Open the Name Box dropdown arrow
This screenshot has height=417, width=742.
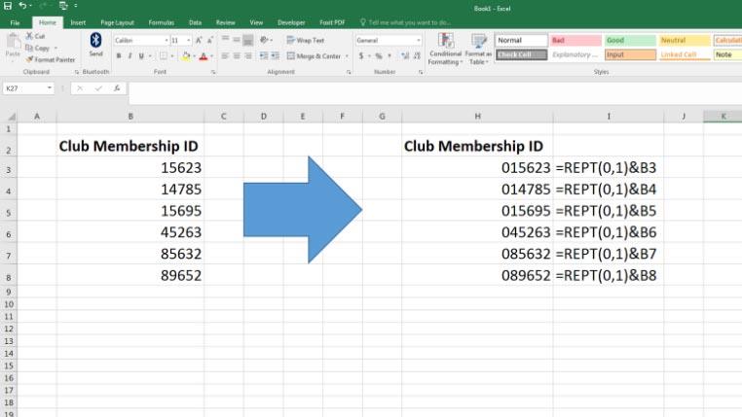click(50, 88)
